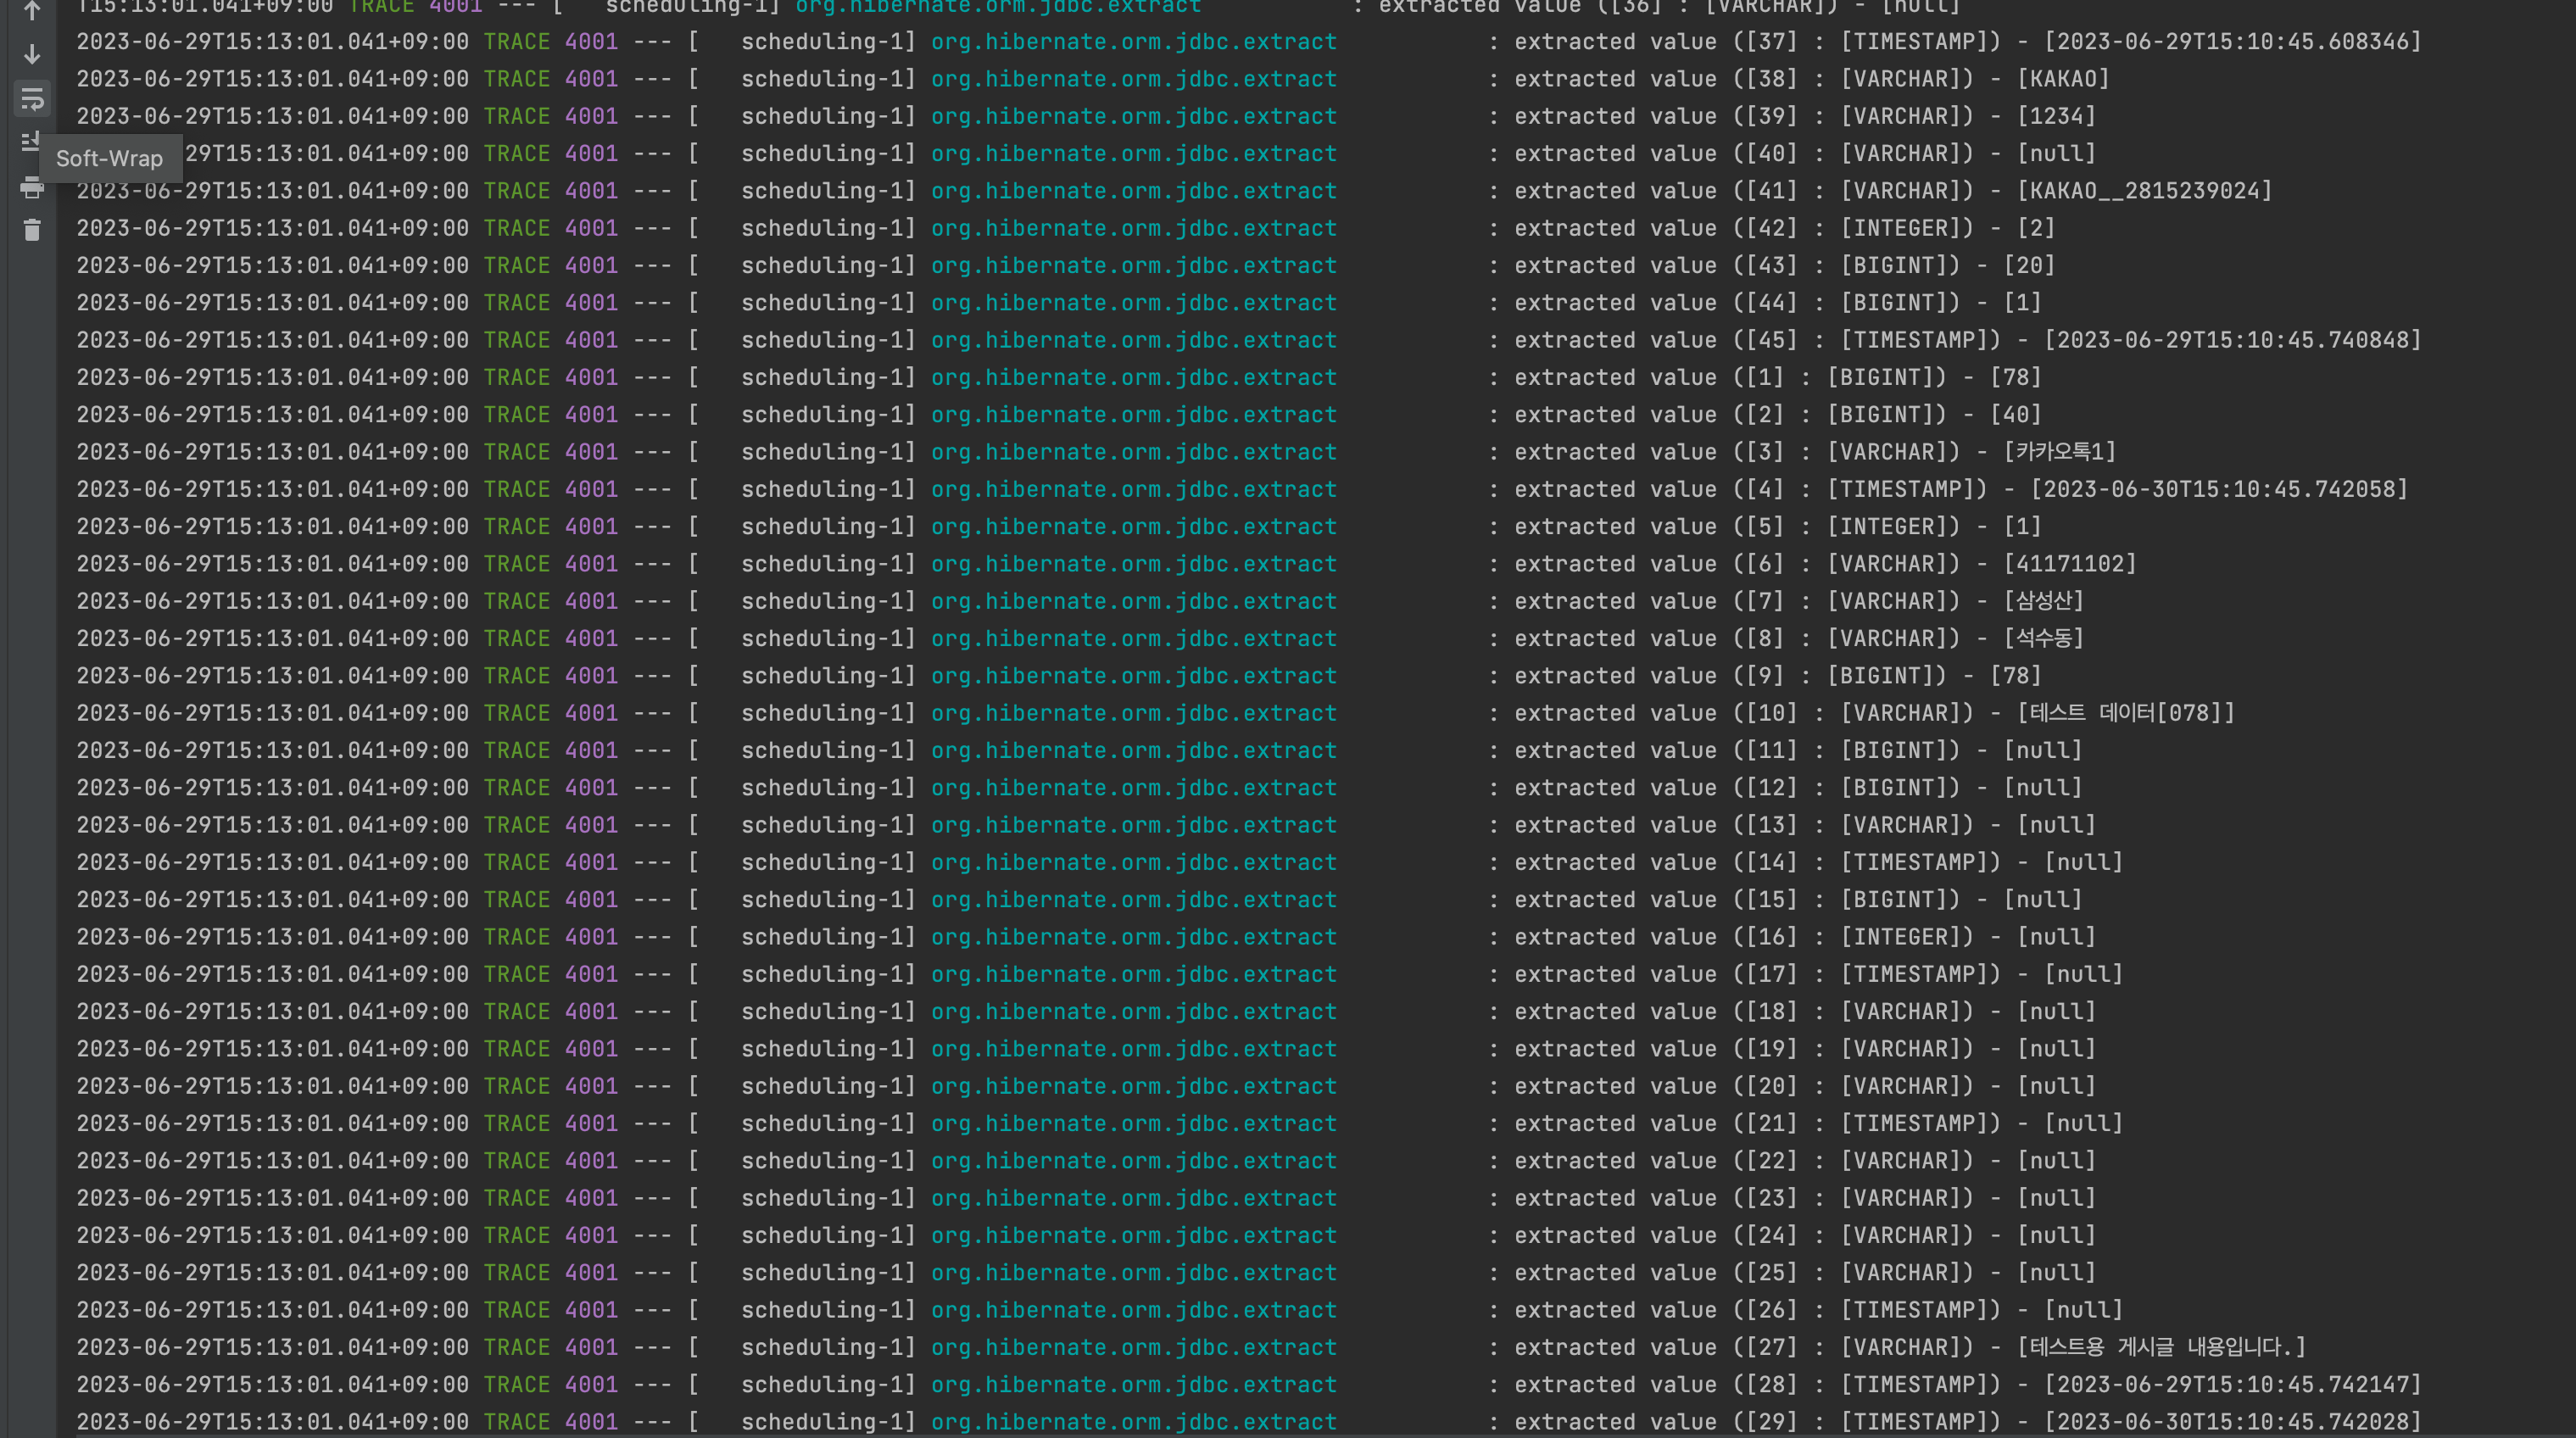The image size is (2576, 1438).
Task: Click the 삼성산 extracted value
Action: [x=2044, y=601]
